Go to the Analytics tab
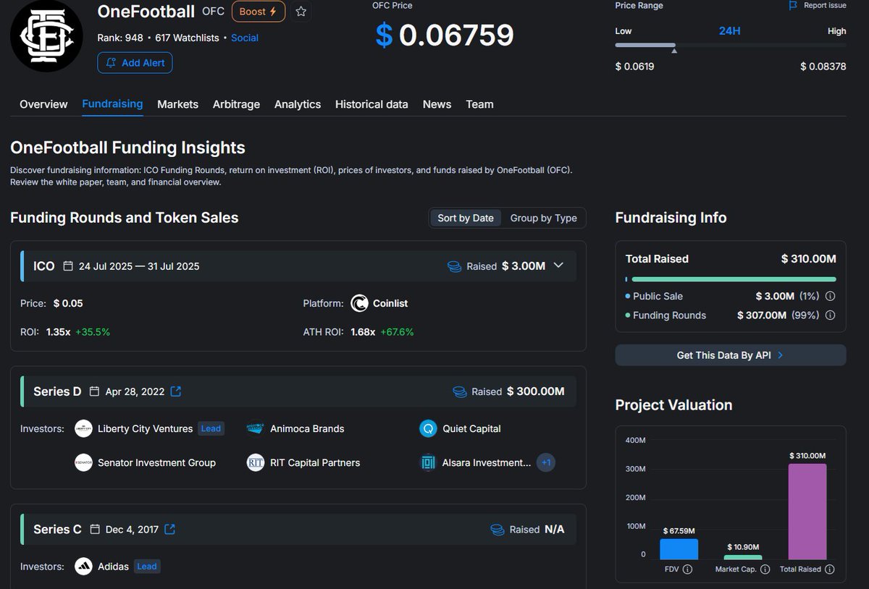This screenshot has height=589, width=869. coord(298,104)
